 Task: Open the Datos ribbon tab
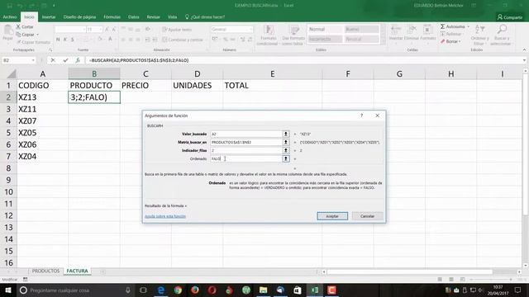(134, 16)
